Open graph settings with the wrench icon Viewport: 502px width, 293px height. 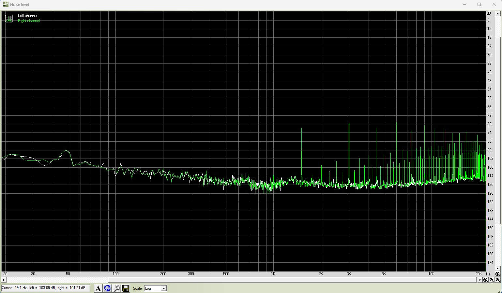(116, 288)
